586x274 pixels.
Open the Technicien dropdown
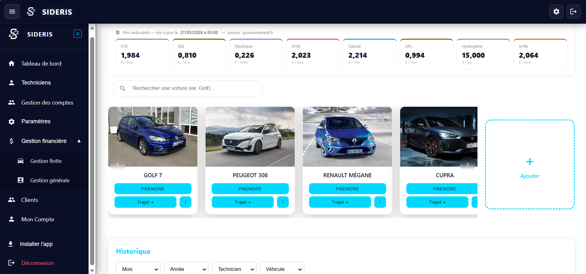234,269
